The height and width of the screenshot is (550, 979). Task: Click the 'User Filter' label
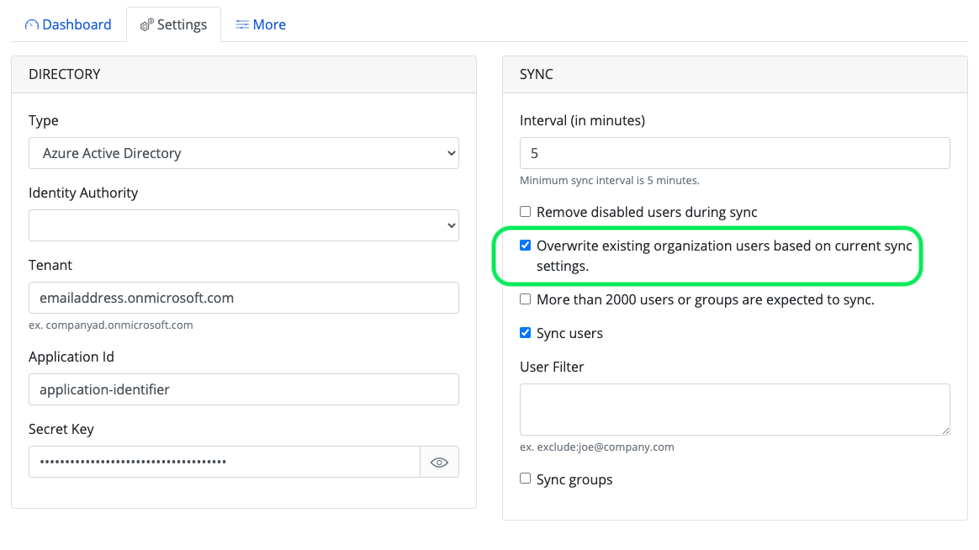[x=552, y=367]
